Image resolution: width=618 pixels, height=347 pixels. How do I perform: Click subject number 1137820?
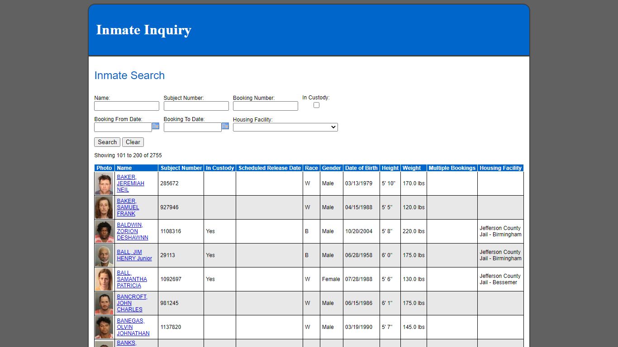click(171, 327)
